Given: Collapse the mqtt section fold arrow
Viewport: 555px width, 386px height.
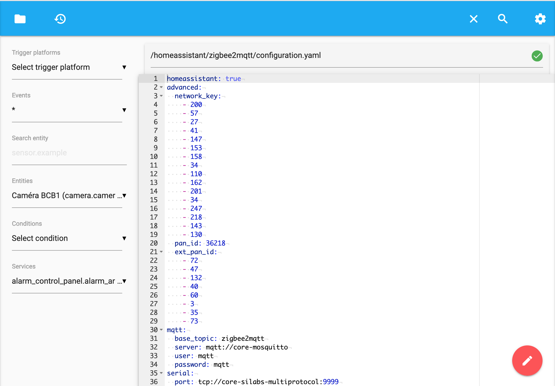Looking at the screenshot, I should pyautogui.click(x=161, y=330).
